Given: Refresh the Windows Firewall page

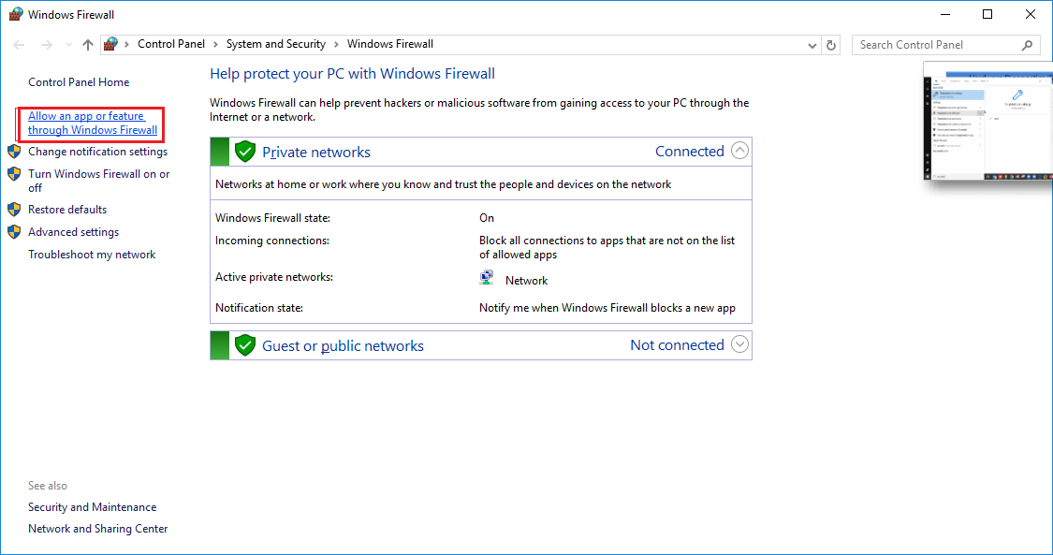Looking at the screenshot, I should (831, 45).
